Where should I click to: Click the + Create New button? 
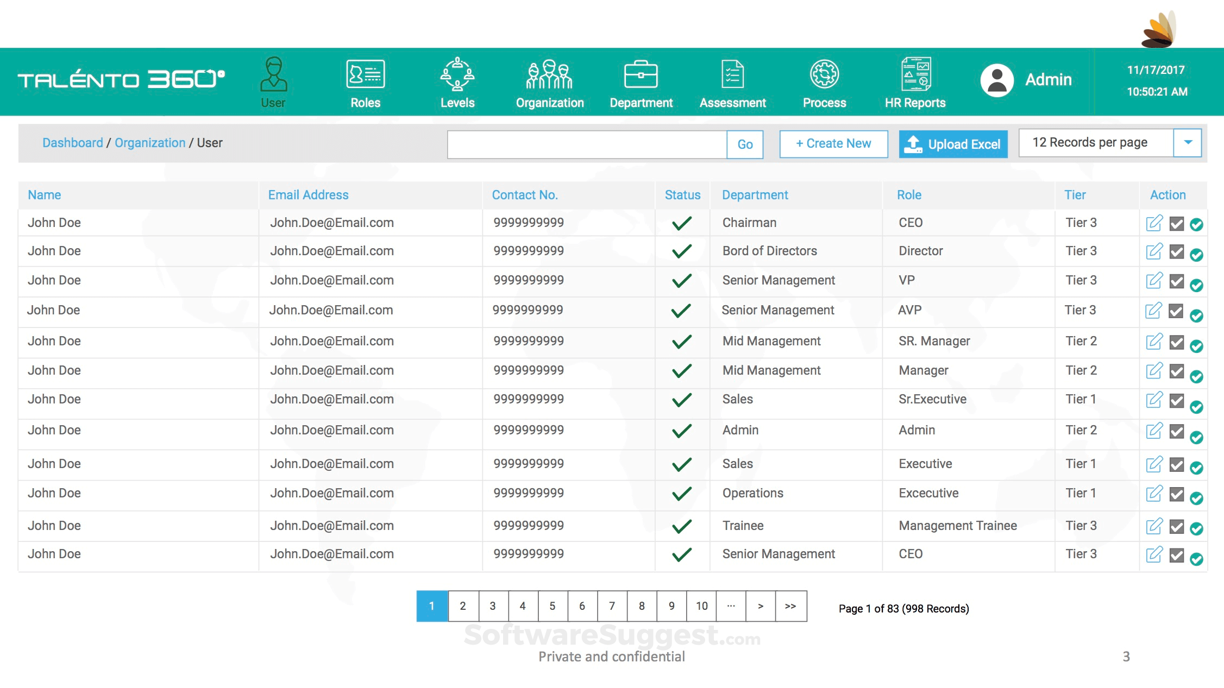833,144
